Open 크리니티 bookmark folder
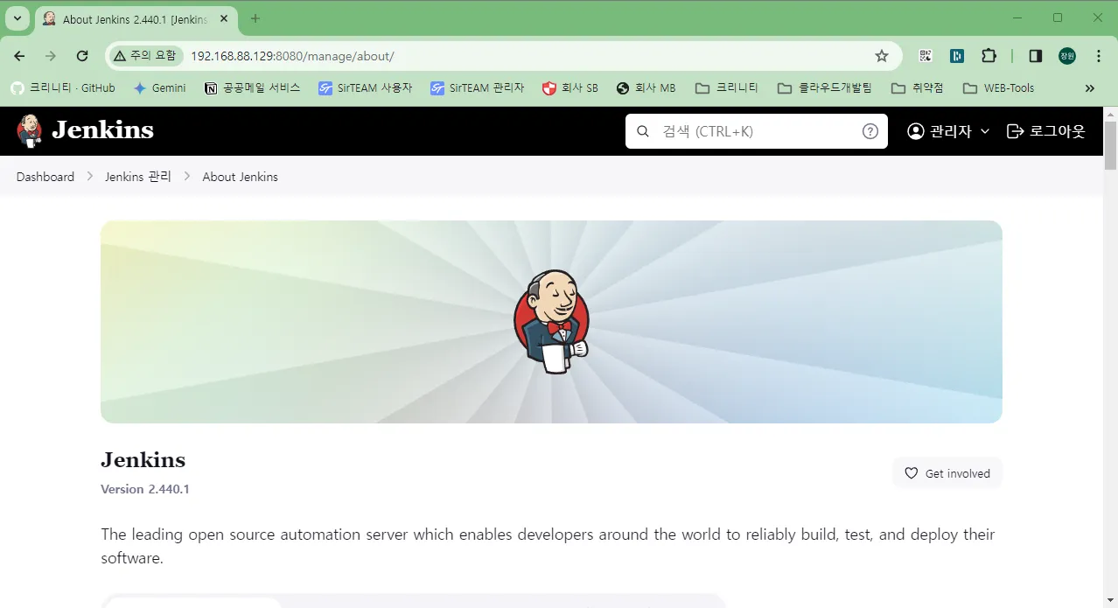This screenshot has height=608, width=1118. (x=727, y=87)
